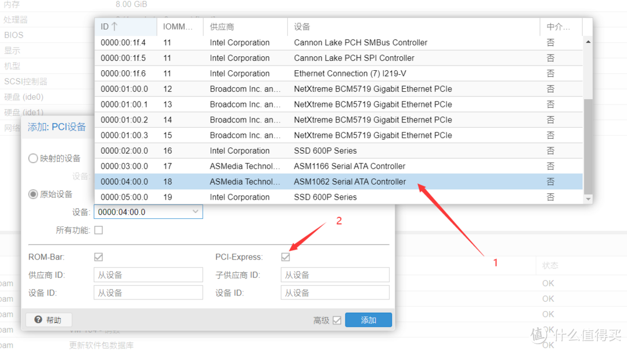The width and height of the screenshot is (627, 350).
Task: Toggle the PCI-Express checkbox
Action: 286,257
